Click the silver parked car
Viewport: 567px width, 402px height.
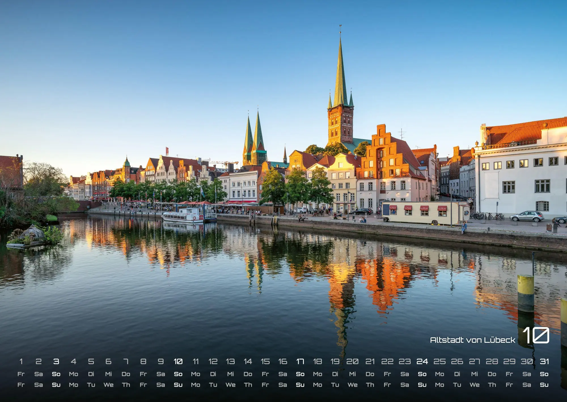tap(527, 216)
